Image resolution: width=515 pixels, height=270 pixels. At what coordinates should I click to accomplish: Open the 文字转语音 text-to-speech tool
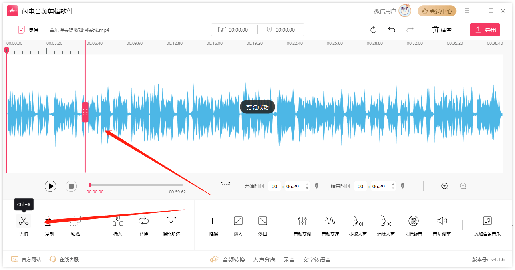tap(317, 260)
